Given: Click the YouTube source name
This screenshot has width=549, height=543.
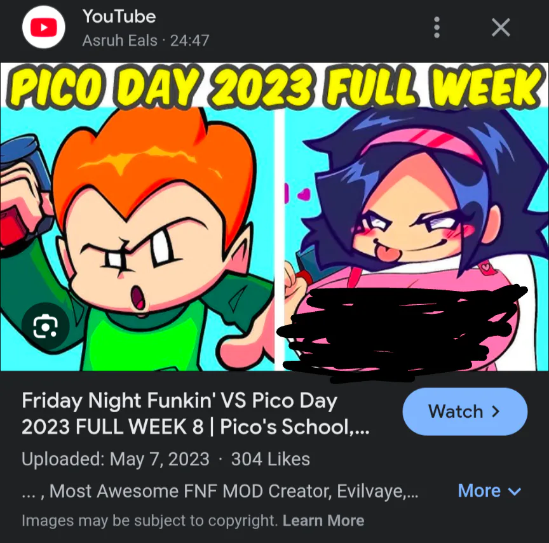Looking at the screenshot, I should pos(119,17).
